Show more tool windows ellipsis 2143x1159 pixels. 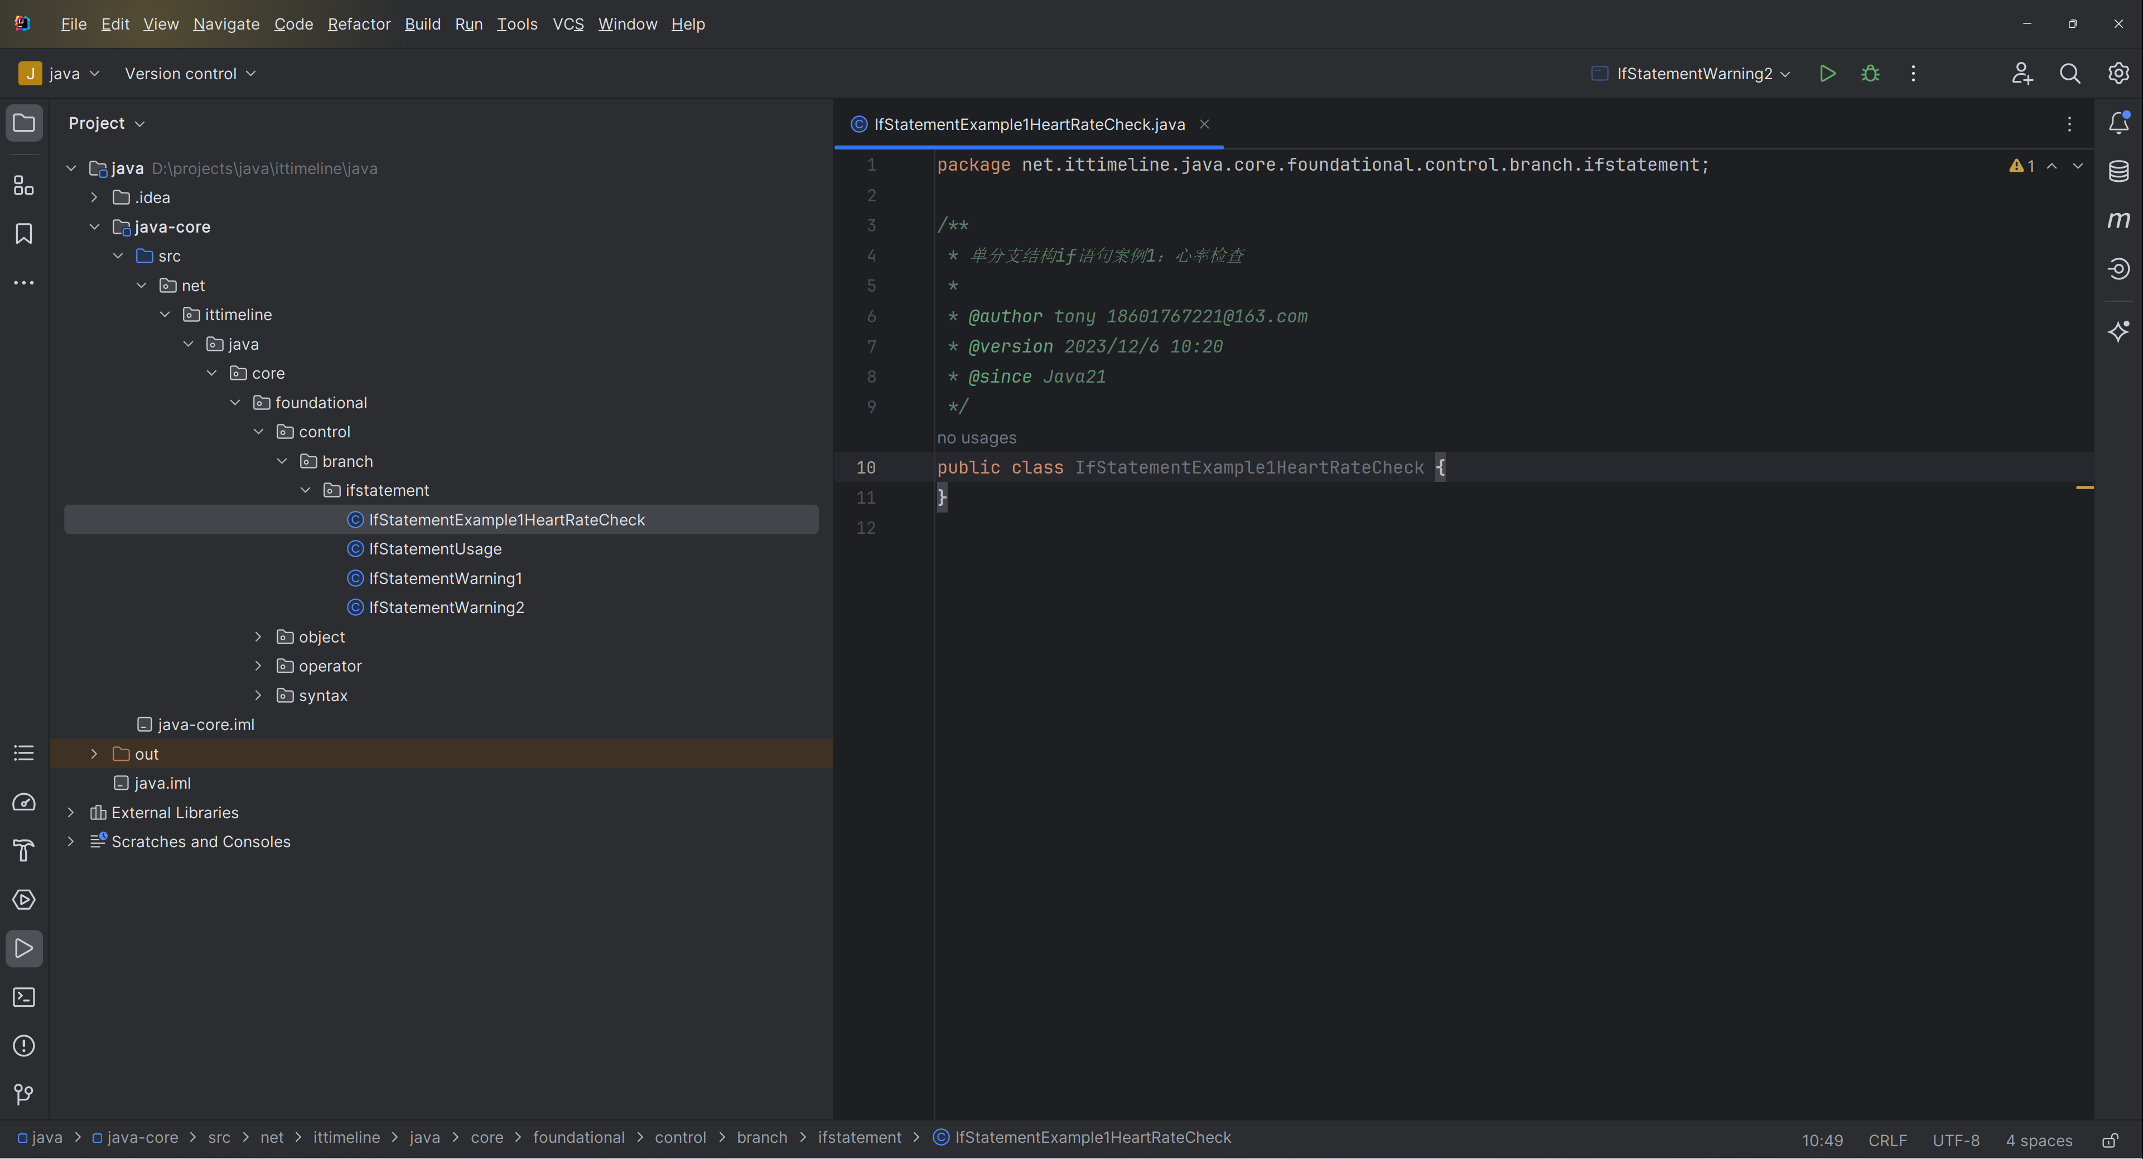point(24,283)
